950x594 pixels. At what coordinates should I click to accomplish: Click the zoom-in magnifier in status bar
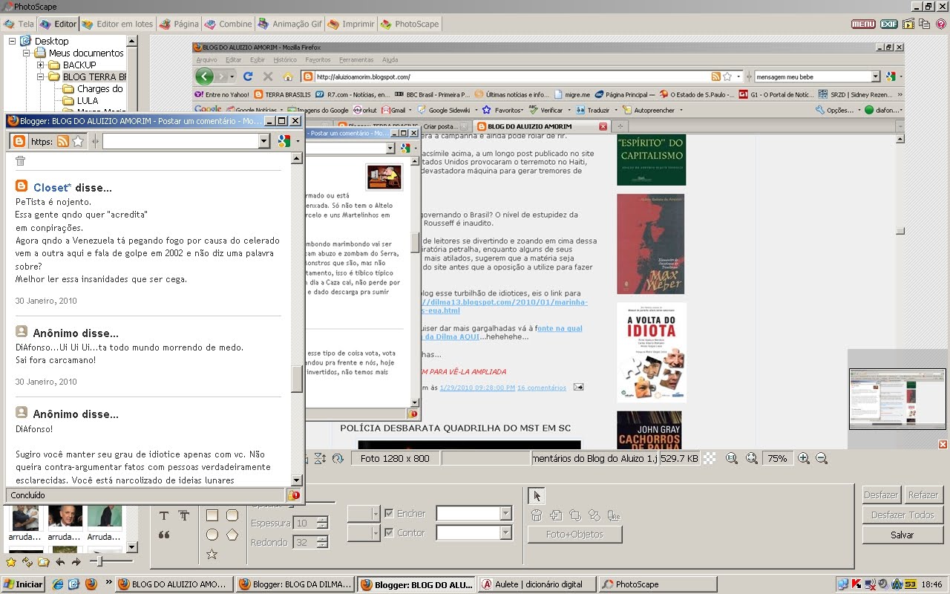(x=805, y=458)
